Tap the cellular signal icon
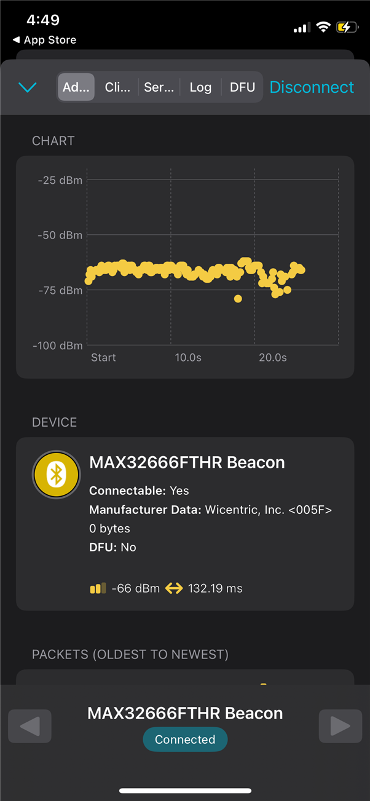The image size is (370, 801). point(301,28)
